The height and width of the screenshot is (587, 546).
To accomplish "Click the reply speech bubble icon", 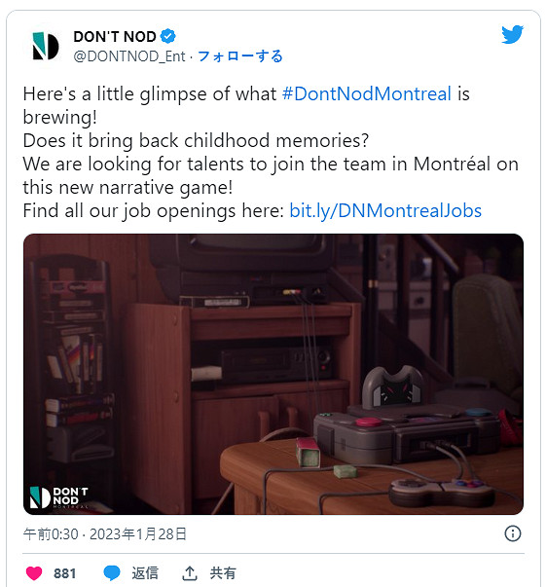I will pos(112,573).
